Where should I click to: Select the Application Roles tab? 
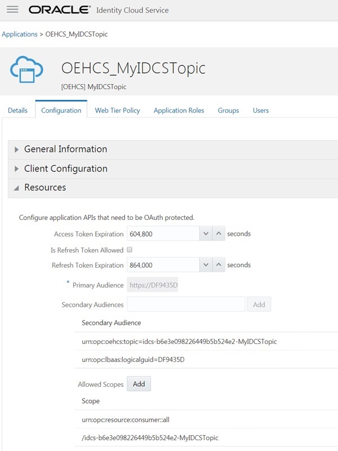tap(179, 110)
